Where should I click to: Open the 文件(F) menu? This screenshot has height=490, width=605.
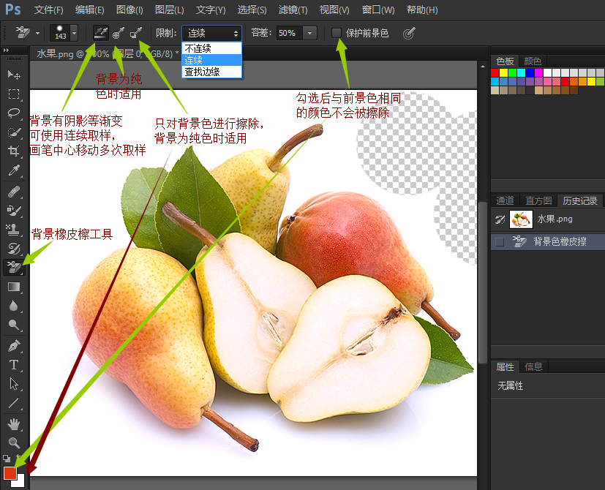coord(48,10)
